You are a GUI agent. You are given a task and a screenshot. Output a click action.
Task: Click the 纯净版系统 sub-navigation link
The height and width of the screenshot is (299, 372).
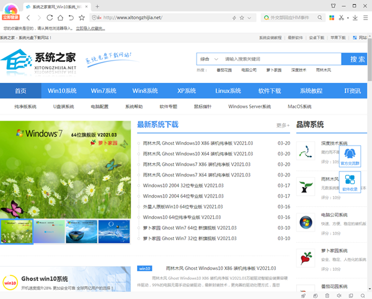coord(25,106)
